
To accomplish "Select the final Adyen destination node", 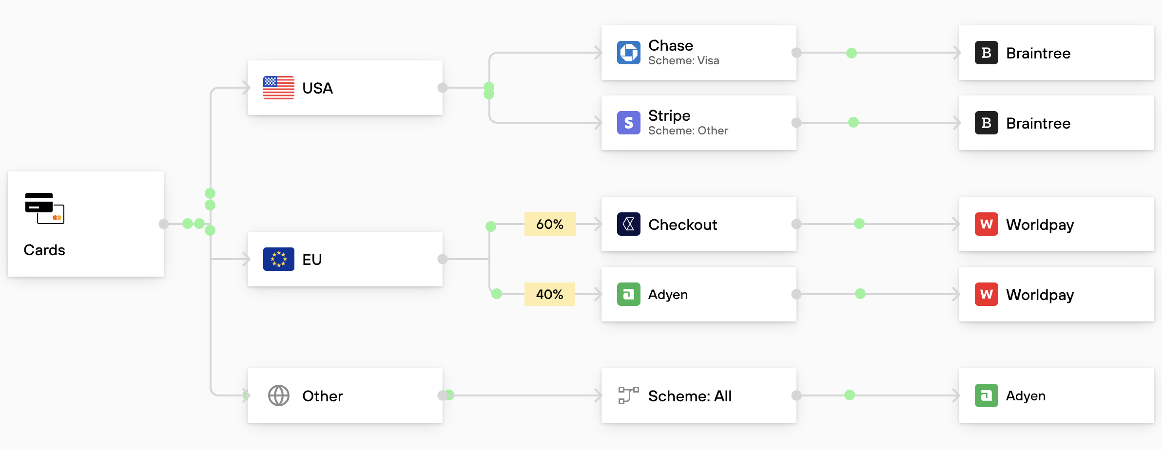I will 1056,395.
